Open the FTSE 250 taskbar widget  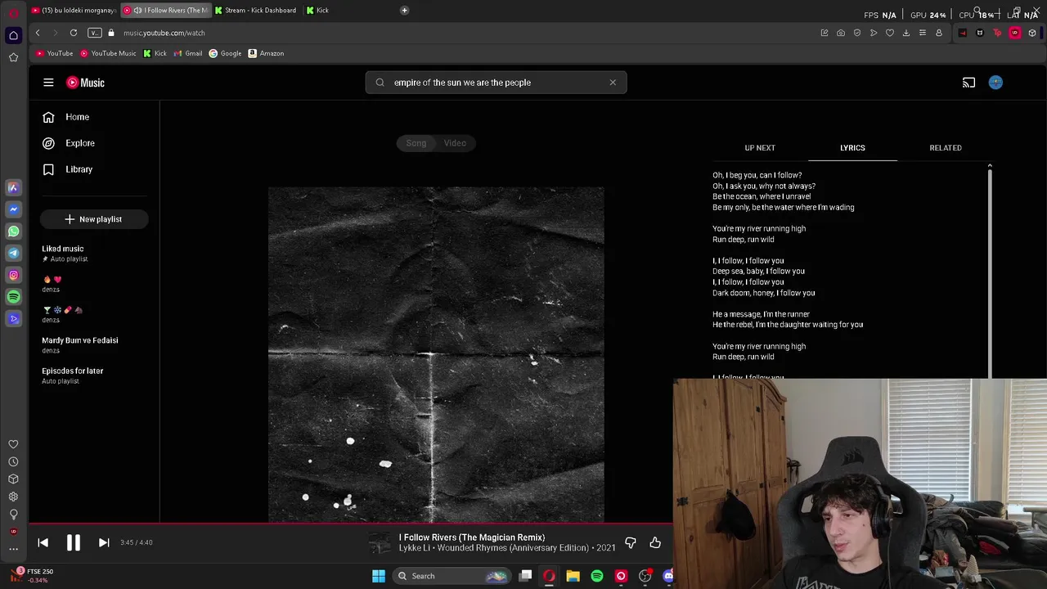pos(33,576)
